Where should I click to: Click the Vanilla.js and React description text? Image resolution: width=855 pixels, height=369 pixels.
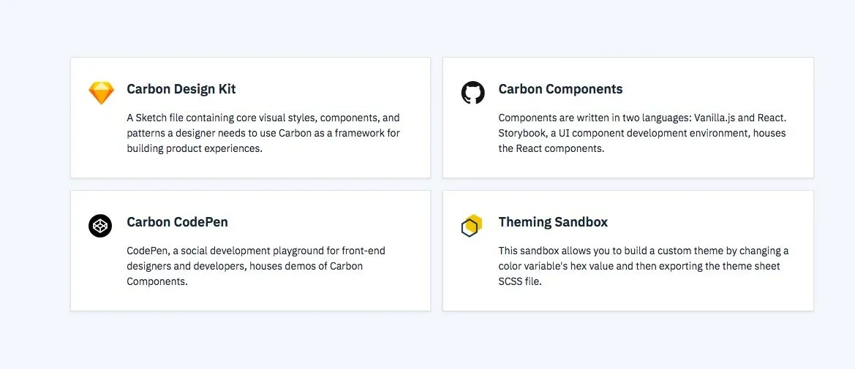click(x=642, y=133)
